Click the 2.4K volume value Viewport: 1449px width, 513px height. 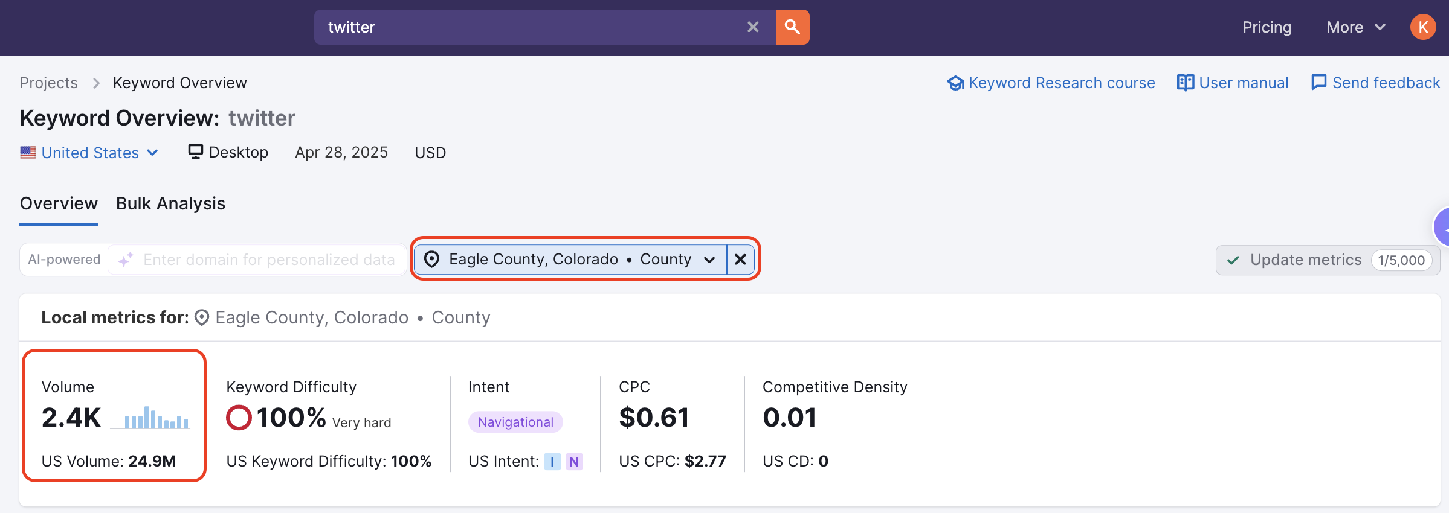pyautogui.click(x=71, y=418)
